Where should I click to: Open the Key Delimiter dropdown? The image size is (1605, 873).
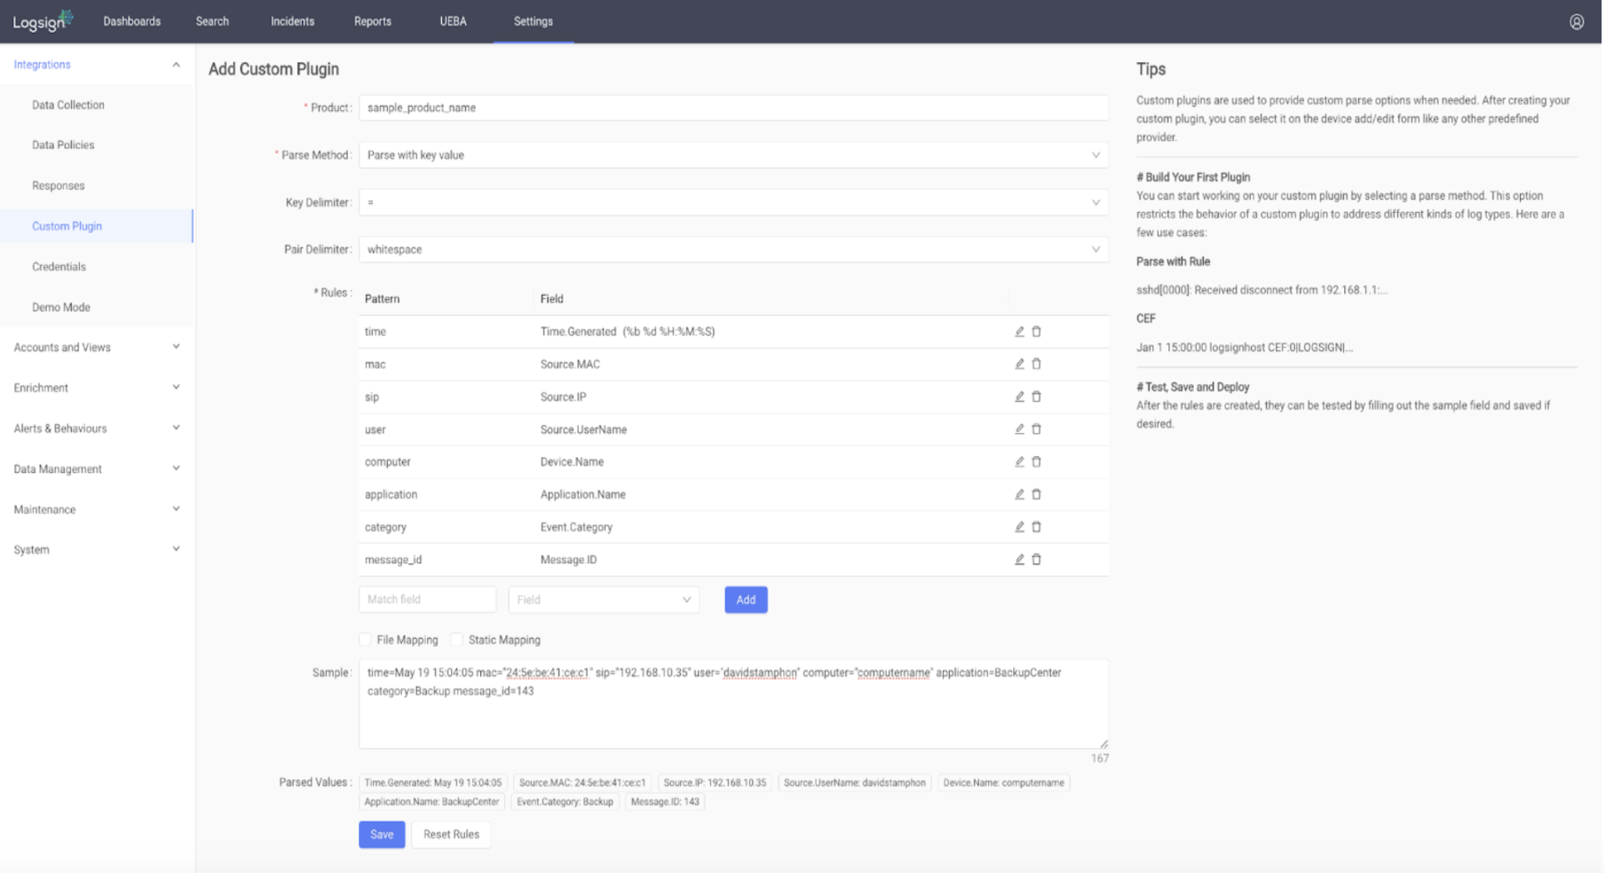pyautogui.click(x=733, y=202)
